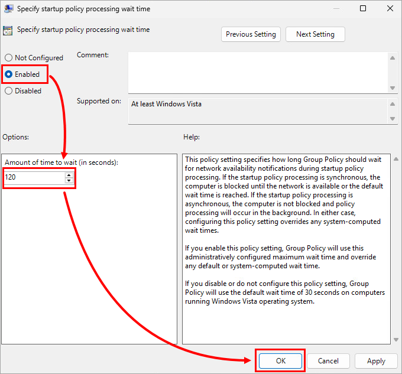Click the policy icon in title bar
402x374 pixels.
coord(8,9)
